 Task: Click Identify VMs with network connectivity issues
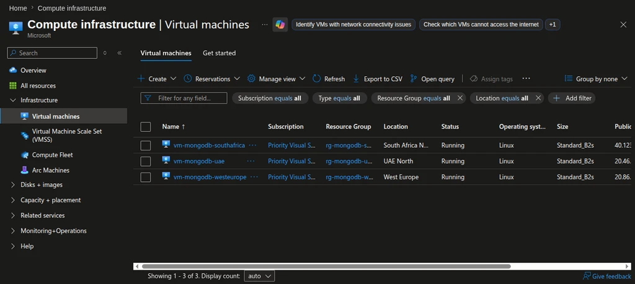[x=353, y=25]
